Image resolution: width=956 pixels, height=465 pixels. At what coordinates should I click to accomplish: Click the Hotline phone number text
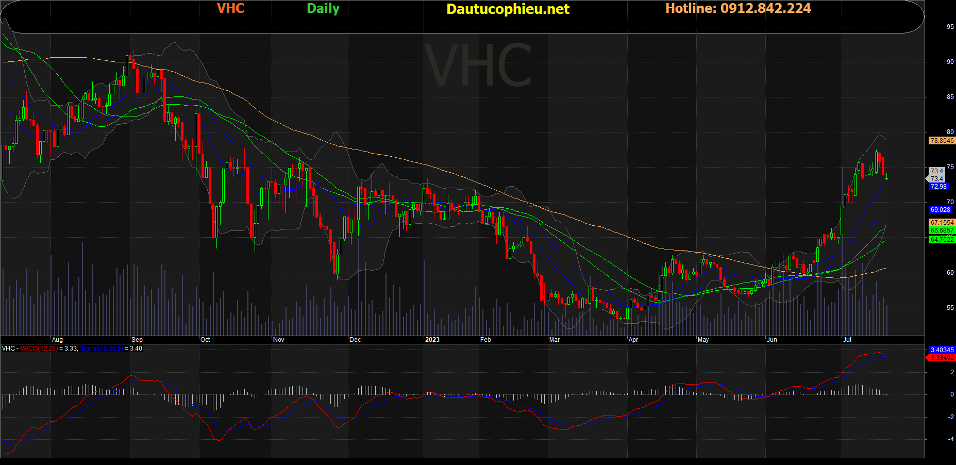click(737, 8)
